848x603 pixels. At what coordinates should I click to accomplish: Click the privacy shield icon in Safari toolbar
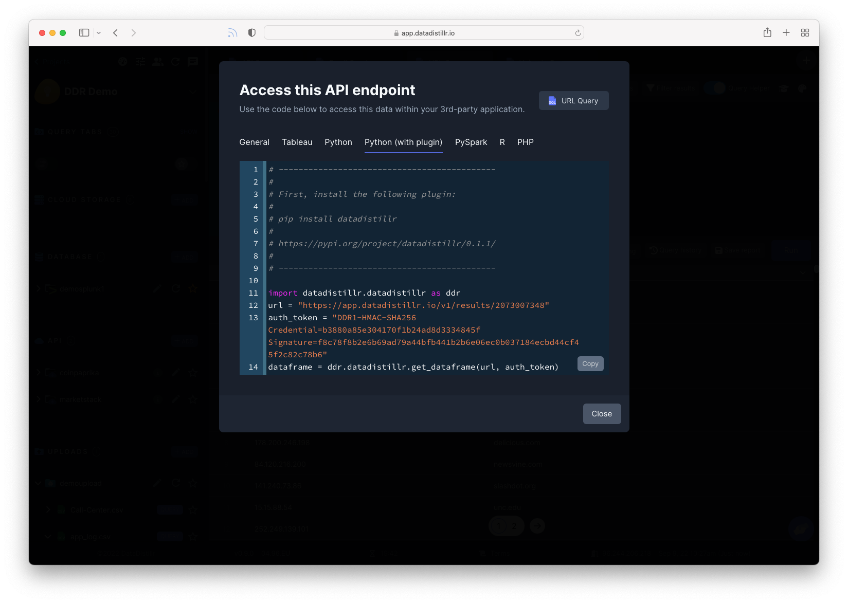tap(252, 33)
